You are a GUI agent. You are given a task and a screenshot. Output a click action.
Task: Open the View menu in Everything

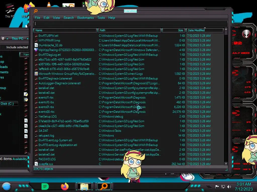[56, 18]
